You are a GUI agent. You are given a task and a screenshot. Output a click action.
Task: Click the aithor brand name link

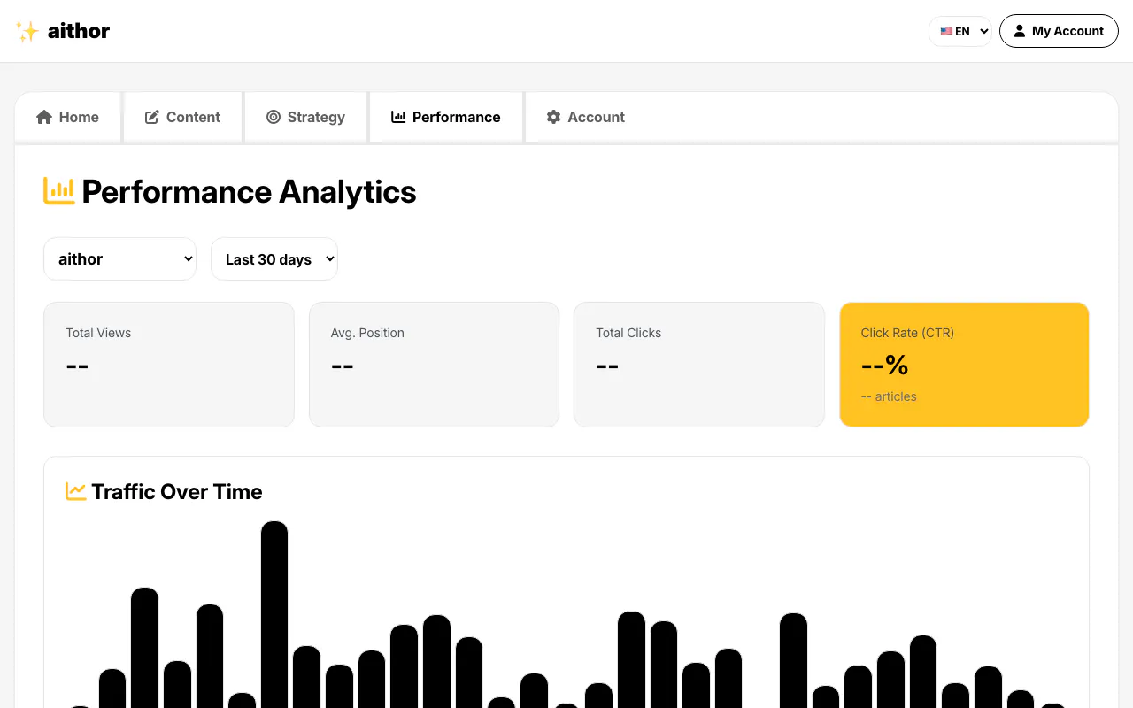(x=79, y=32)
